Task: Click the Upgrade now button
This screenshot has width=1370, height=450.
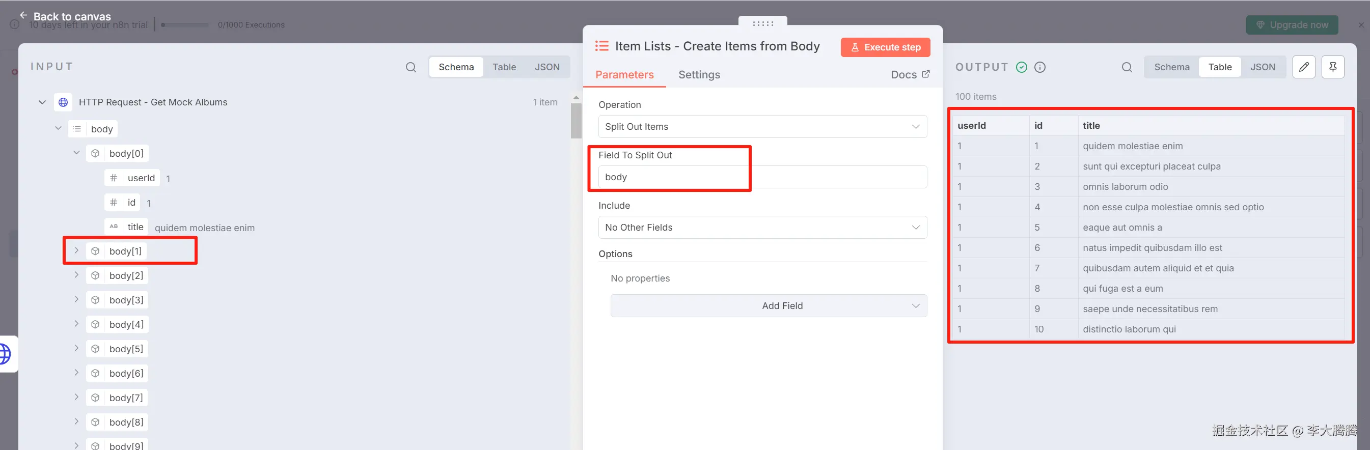Action: 1292,25
